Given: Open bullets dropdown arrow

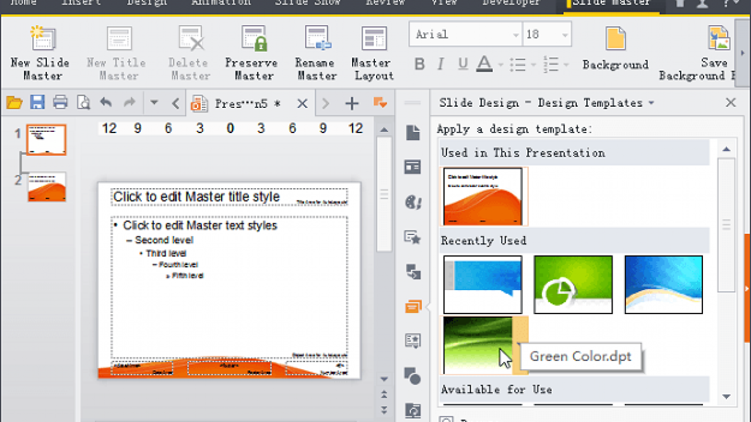Looking at the screenshot, I should 533,64.
